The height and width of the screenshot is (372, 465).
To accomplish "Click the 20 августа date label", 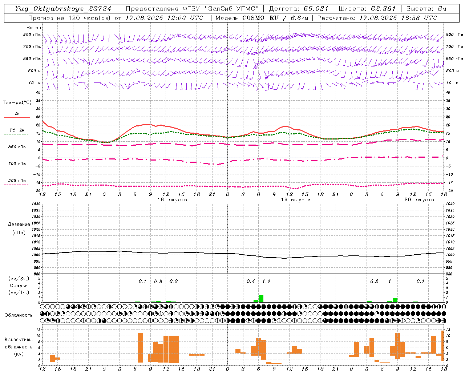I will point(419,200).
